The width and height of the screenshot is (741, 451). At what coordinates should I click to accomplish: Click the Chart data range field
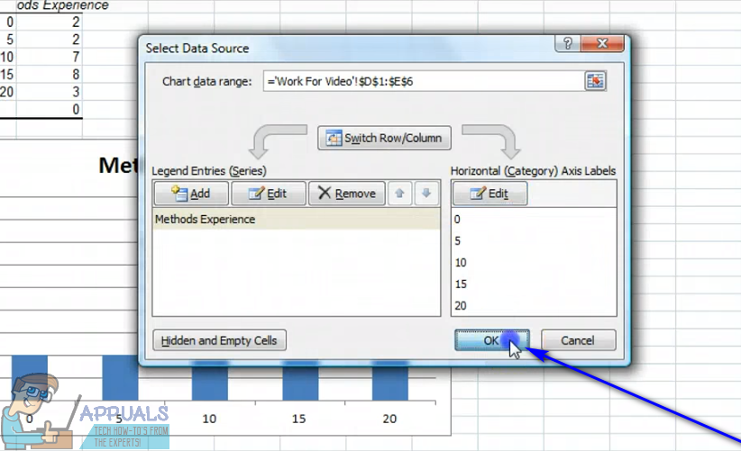[x=422, y=81]
